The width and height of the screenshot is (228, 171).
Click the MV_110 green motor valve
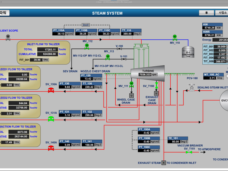point(175,38)
